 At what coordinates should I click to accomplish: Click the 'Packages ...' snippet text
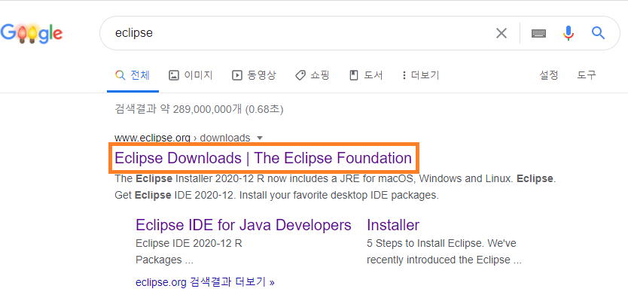(x=165, y=260)
